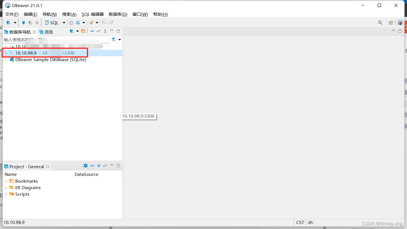Viewport: 407px width, 229px height.
Task: Select the DBeaver perspective beaver icon
Action: pyautogui.click(x=400, y=23)
